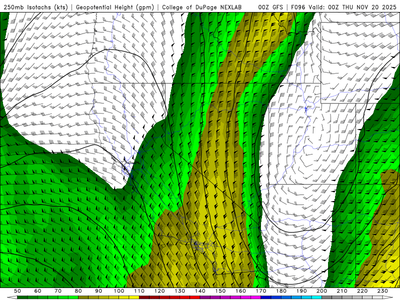The image size is (400, 300).
Task: Pick the dark red swatch in color bar
Action: [144, 297]
